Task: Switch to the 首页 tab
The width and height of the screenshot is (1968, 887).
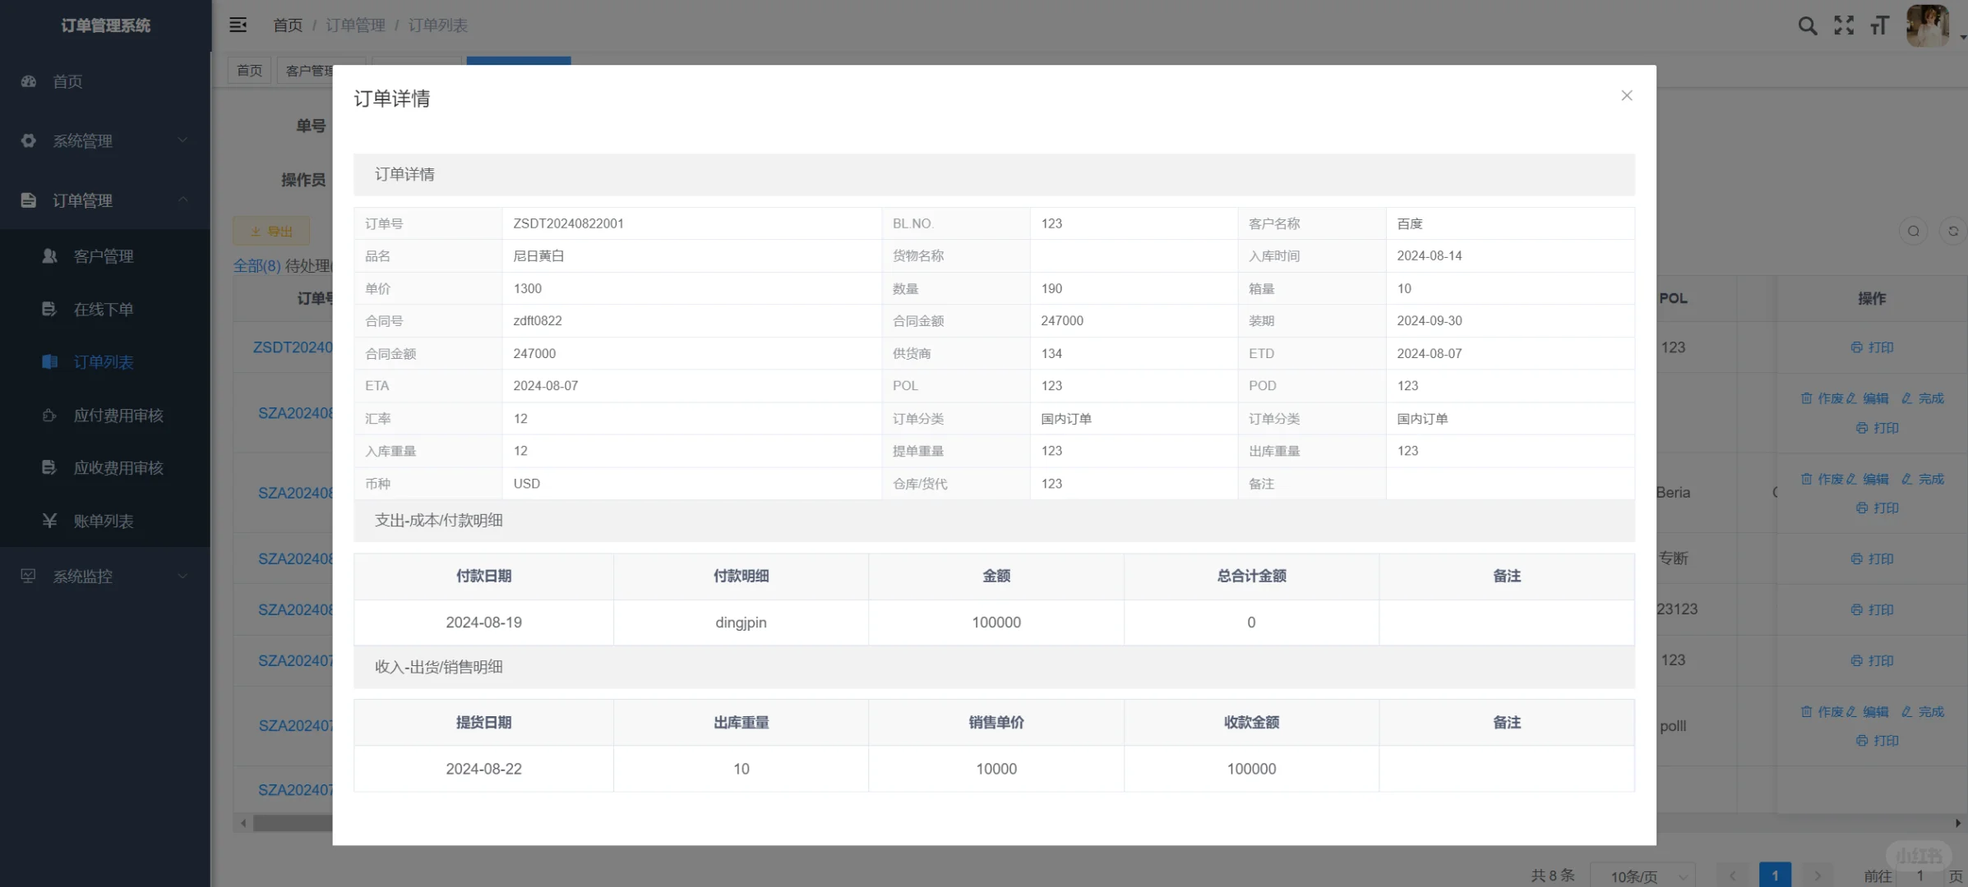Action: 249,71
